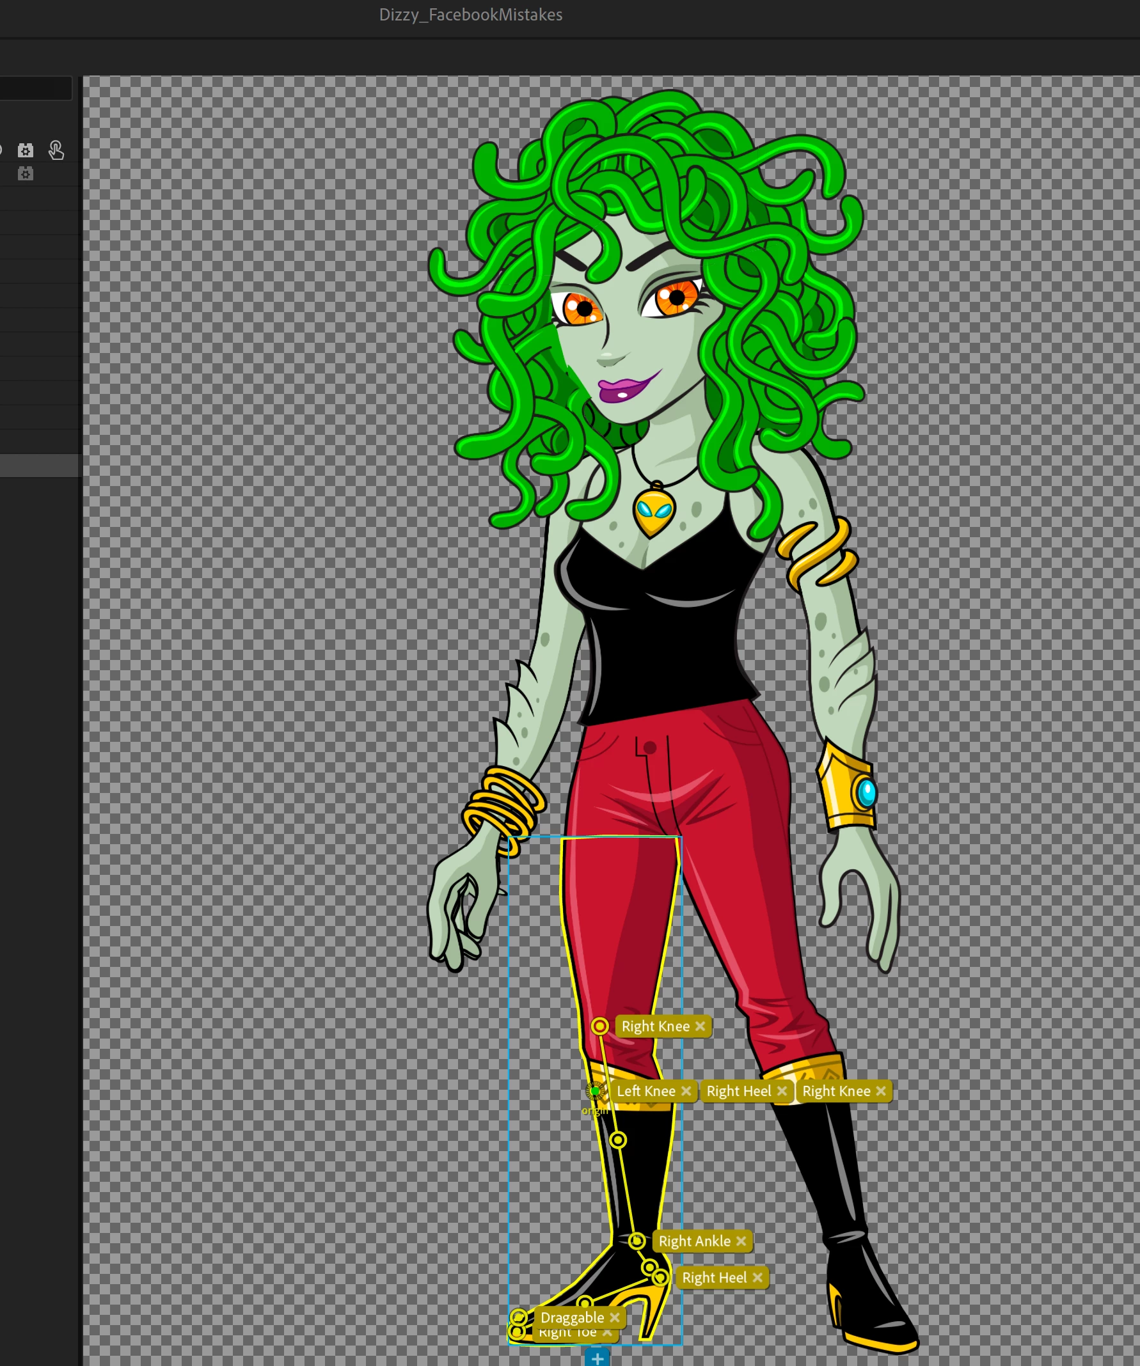Select the Right Ankle tag label
The width and height of the screenshot is (1140, 1366).
694,1241
